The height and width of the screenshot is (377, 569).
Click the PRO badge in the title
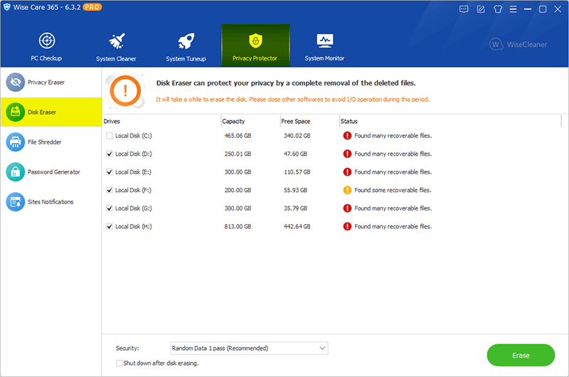pyautogui.click(x=92, y=7)
